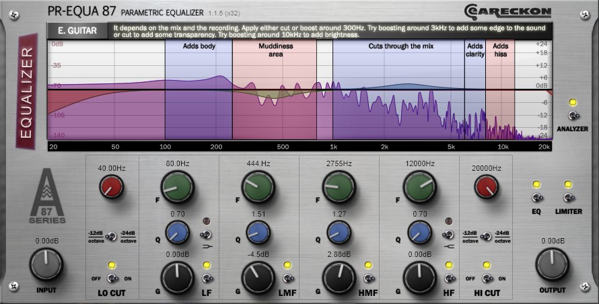Click the red LO CUT frequency knob
The image size is (599, 304).
(111, 187)
